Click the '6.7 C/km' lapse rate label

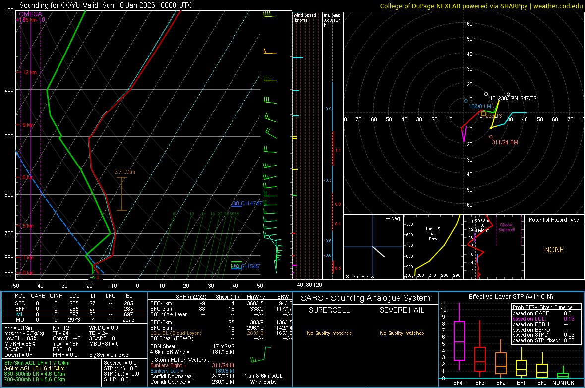pyautogui.click(x=124, y=172)
